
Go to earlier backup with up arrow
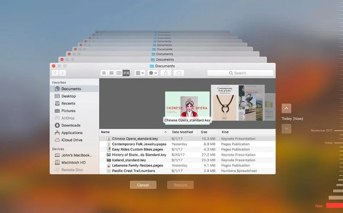286,108
